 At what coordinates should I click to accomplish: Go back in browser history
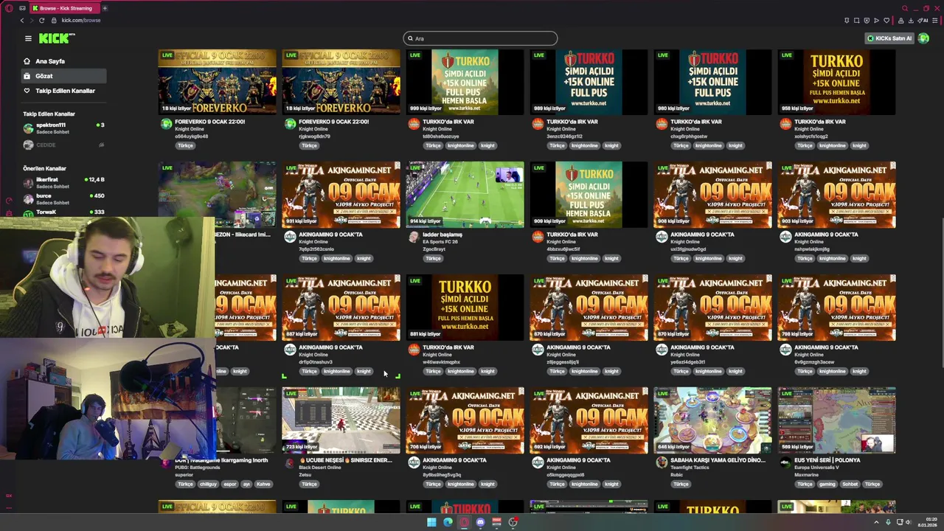22,20
